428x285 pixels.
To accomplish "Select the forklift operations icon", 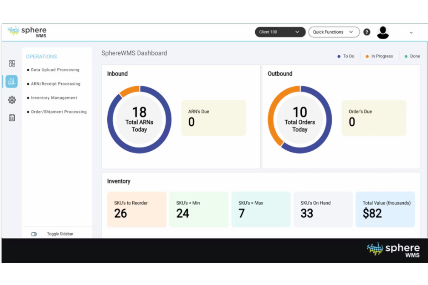I will coord(12,81).
